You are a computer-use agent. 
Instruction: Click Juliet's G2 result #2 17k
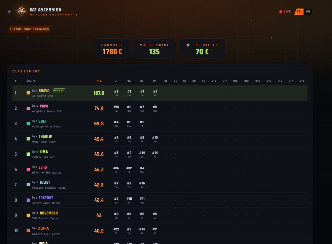point(129,185)
